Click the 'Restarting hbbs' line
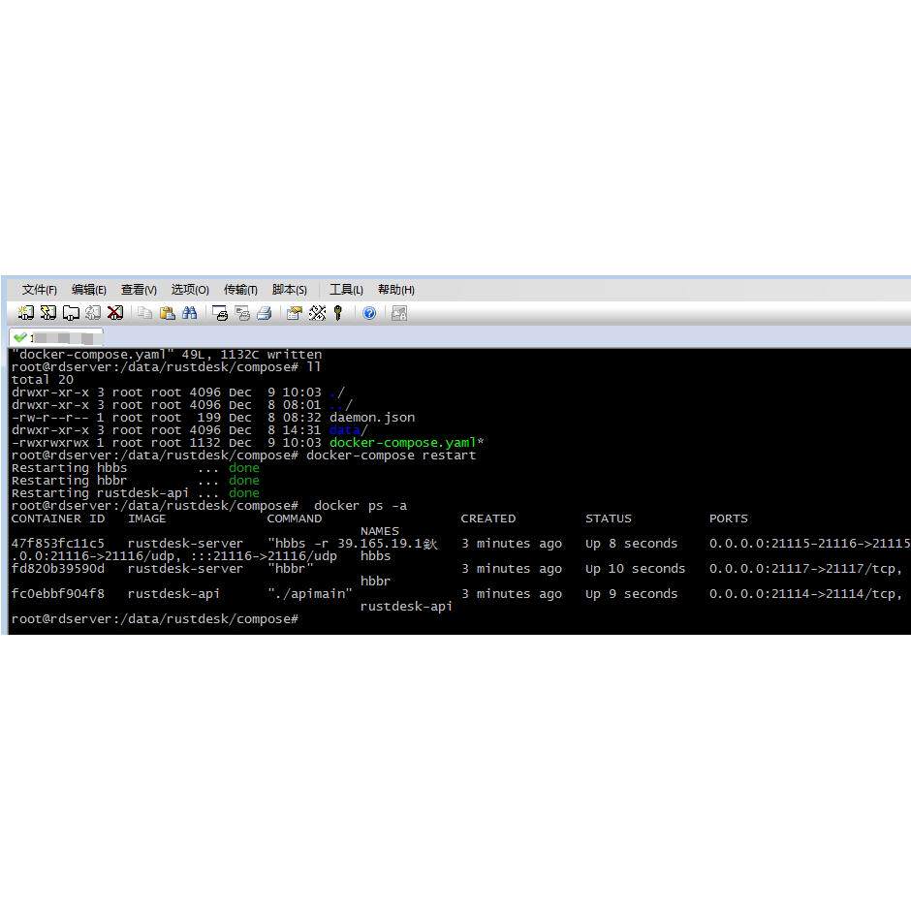911x911 pixels. pyautogui.click(x=135, y=468)
